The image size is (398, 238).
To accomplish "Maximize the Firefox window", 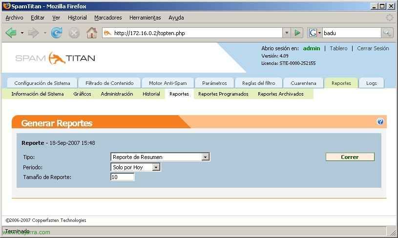I will pos(382,6).
